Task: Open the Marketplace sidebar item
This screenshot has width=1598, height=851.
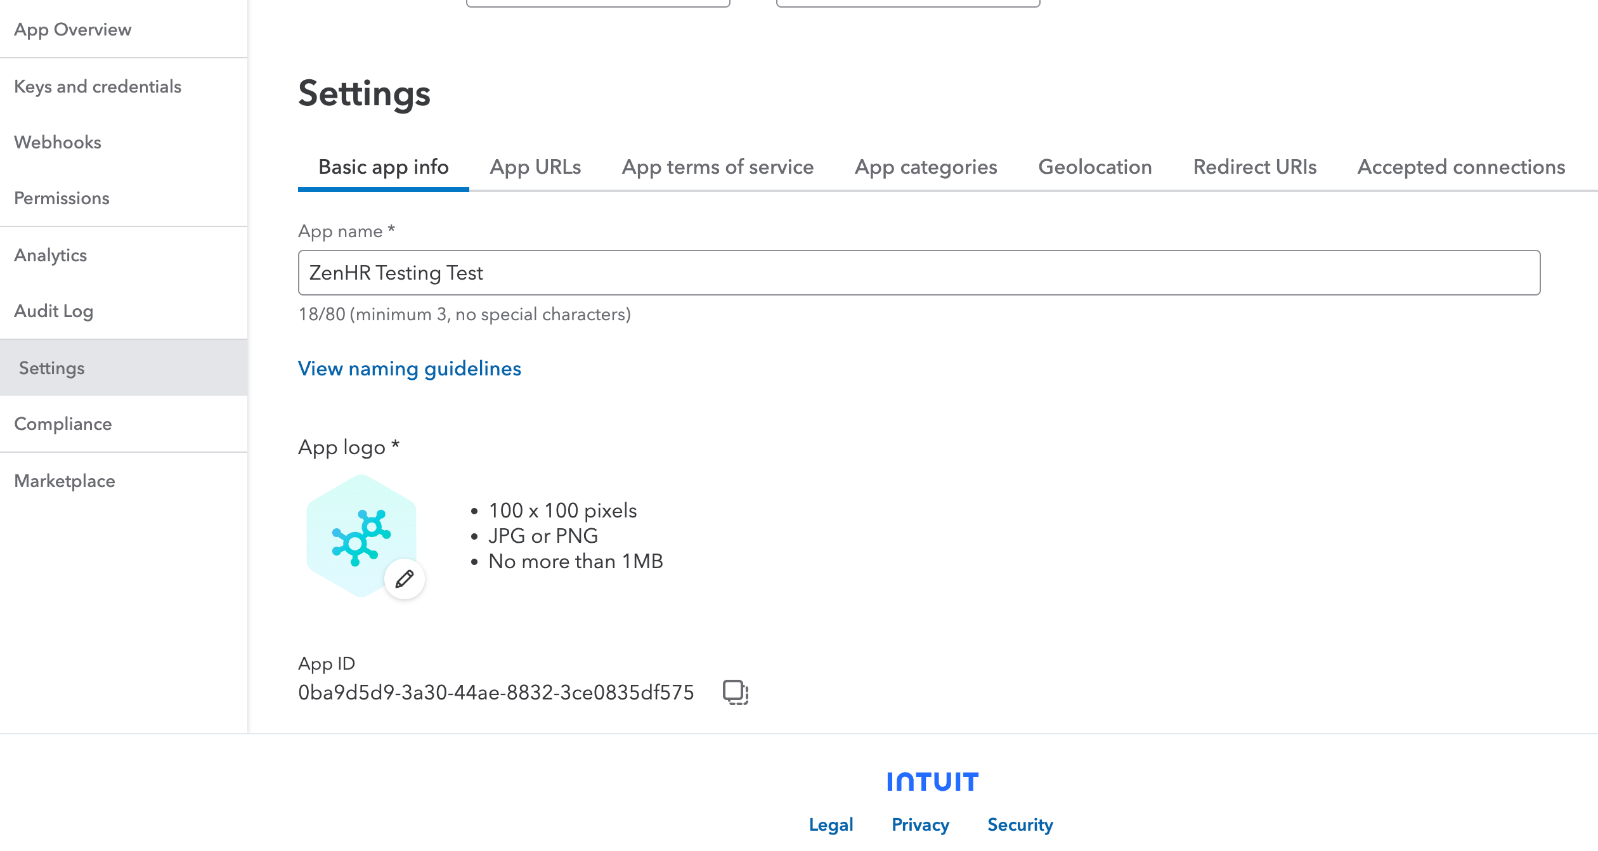Action: tap(65, 481)
